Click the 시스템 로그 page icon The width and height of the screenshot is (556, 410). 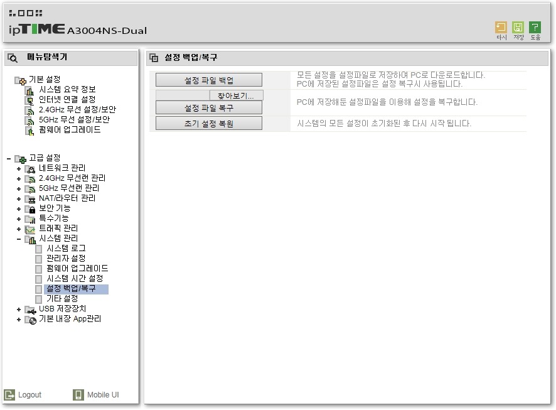coord(39,249)
